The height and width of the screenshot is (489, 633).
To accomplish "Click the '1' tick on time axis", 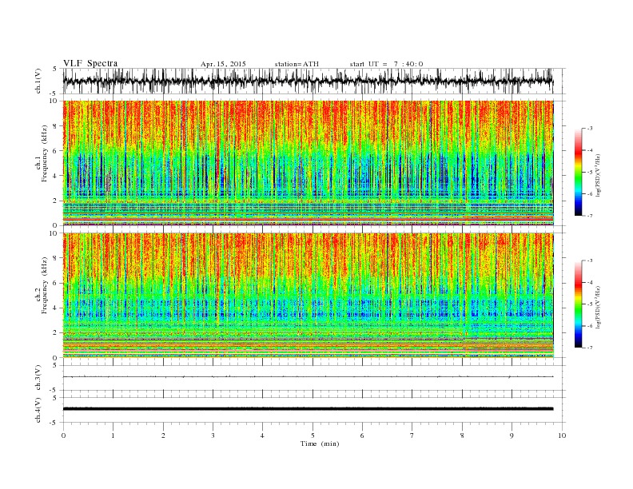I will pos(113,435).
